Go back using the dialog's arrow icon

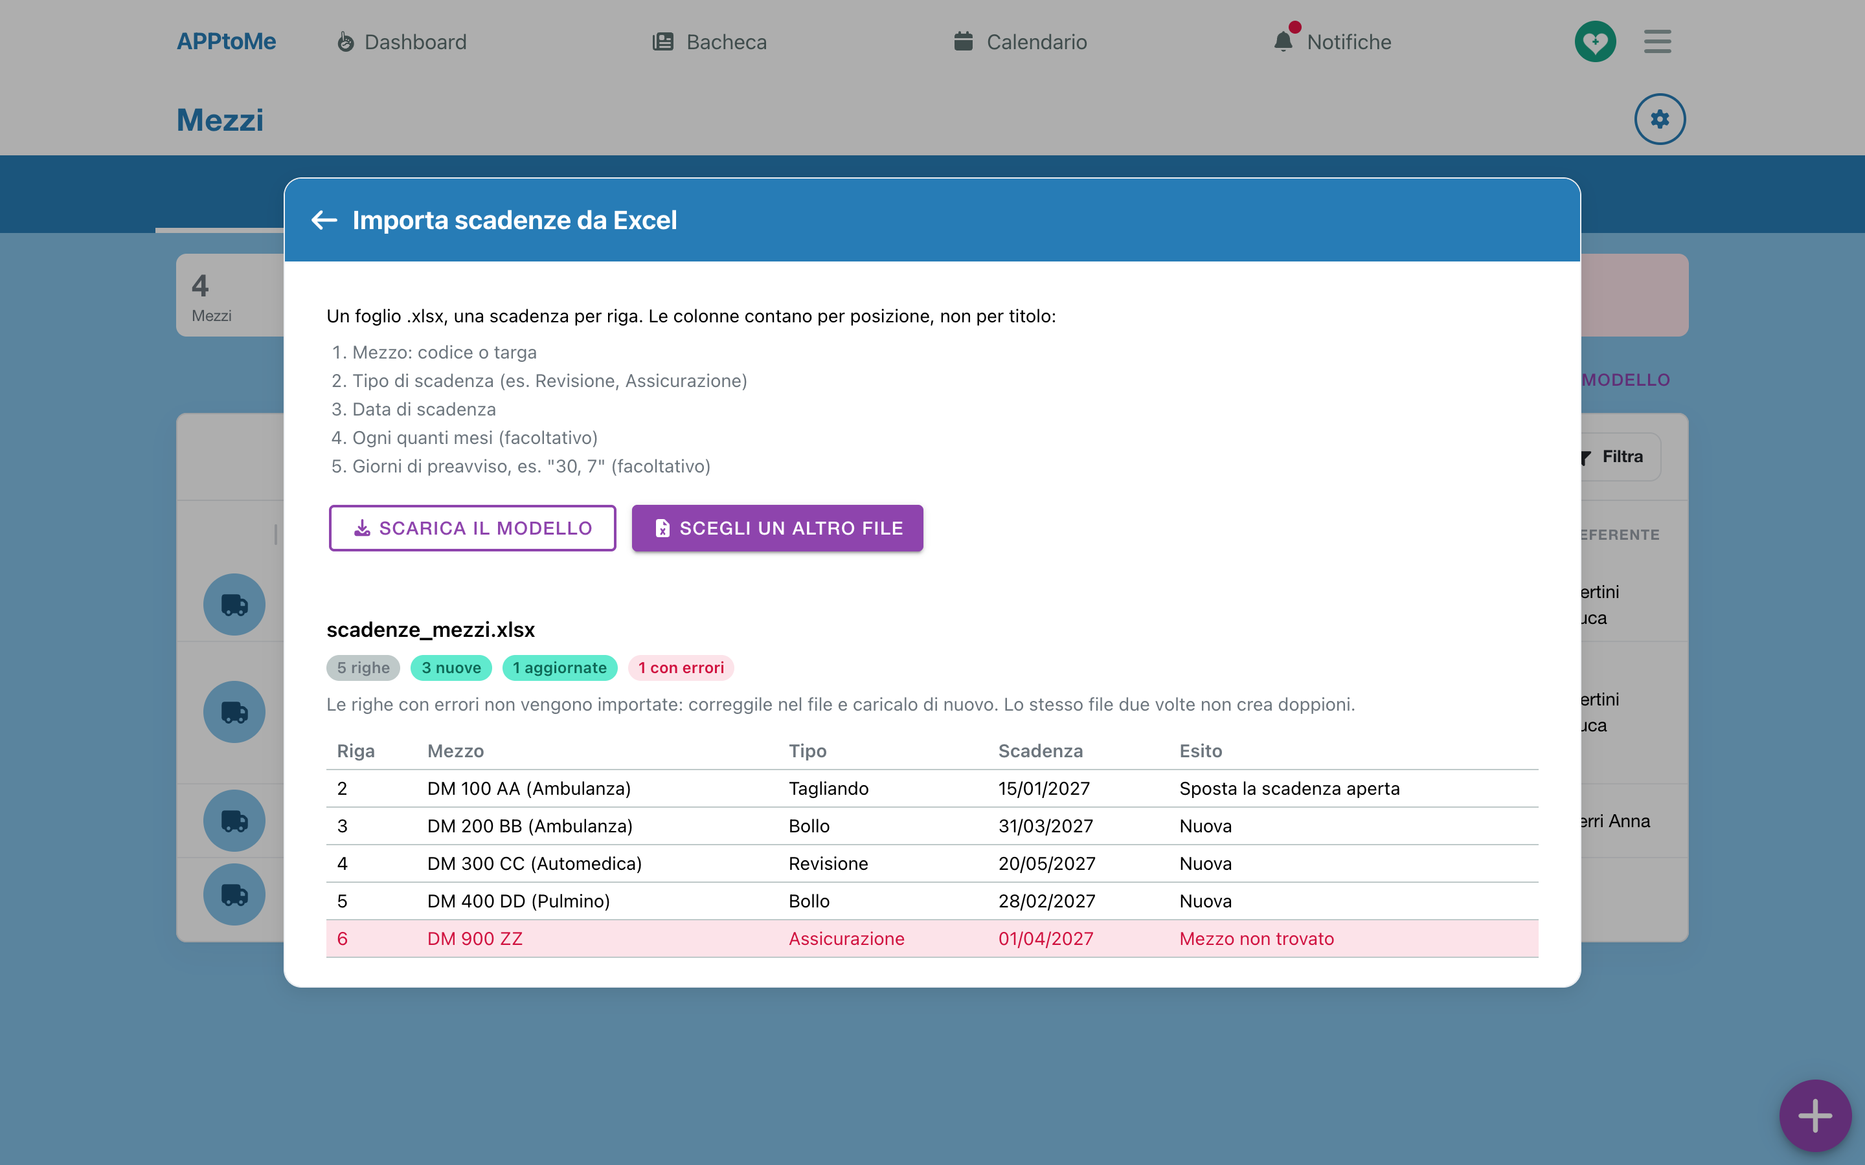click(x=324, y=220)
